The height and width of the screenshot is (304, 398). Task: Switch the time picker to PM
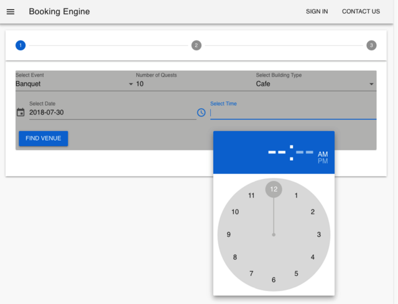(x=323, y=162)
